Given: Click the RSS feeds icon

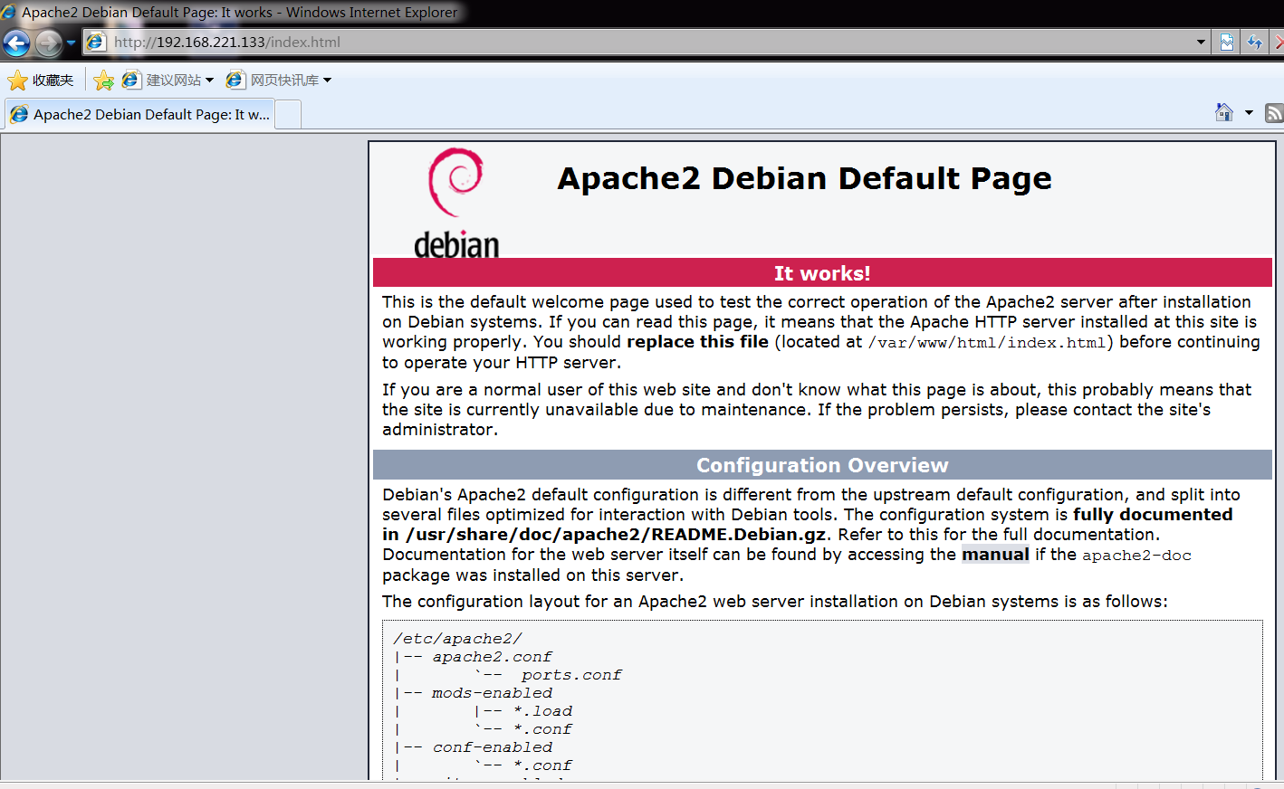Looking at the screenshot, I should [x=1274, y=113].
